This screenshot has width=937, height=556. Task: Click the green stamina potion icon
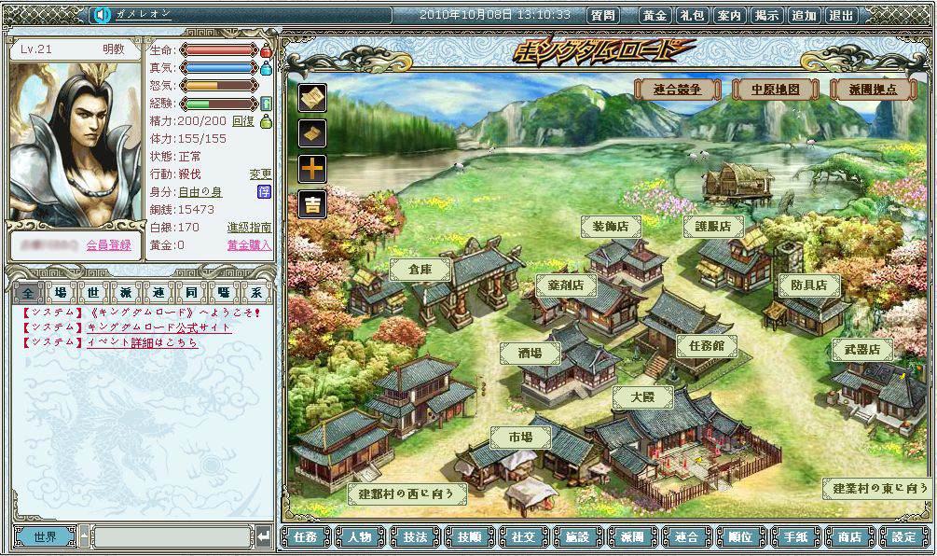266,121
